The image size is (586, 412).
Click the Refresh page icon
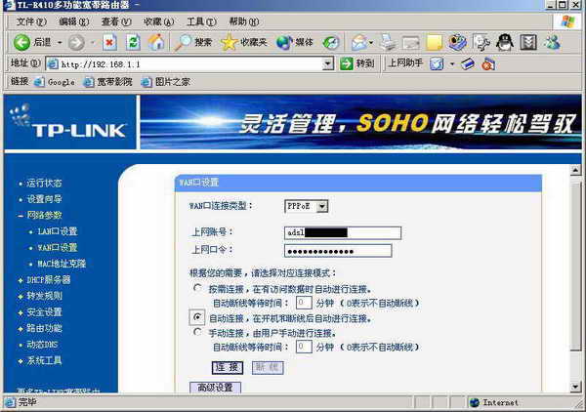[x=133, y=42]
